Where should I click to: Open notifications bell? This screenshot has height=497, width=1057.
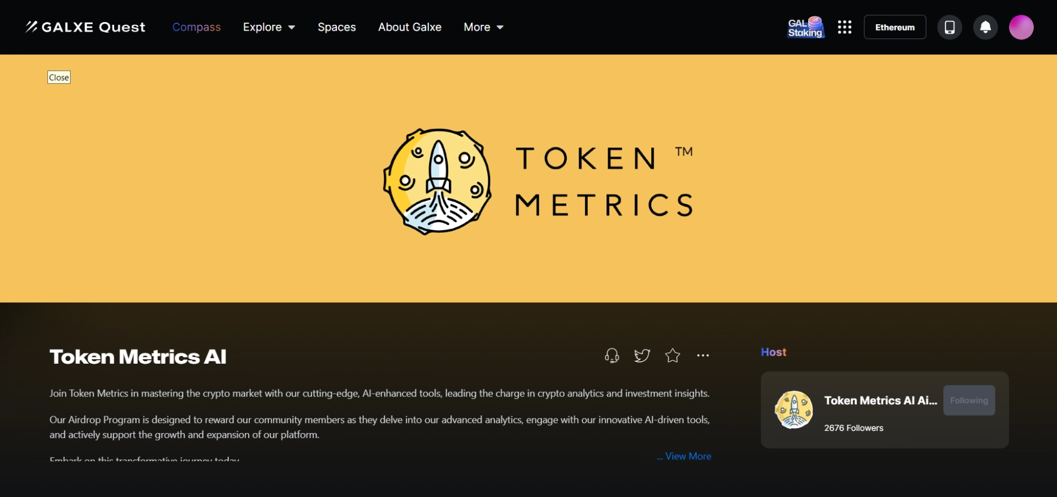pos(985,27)
